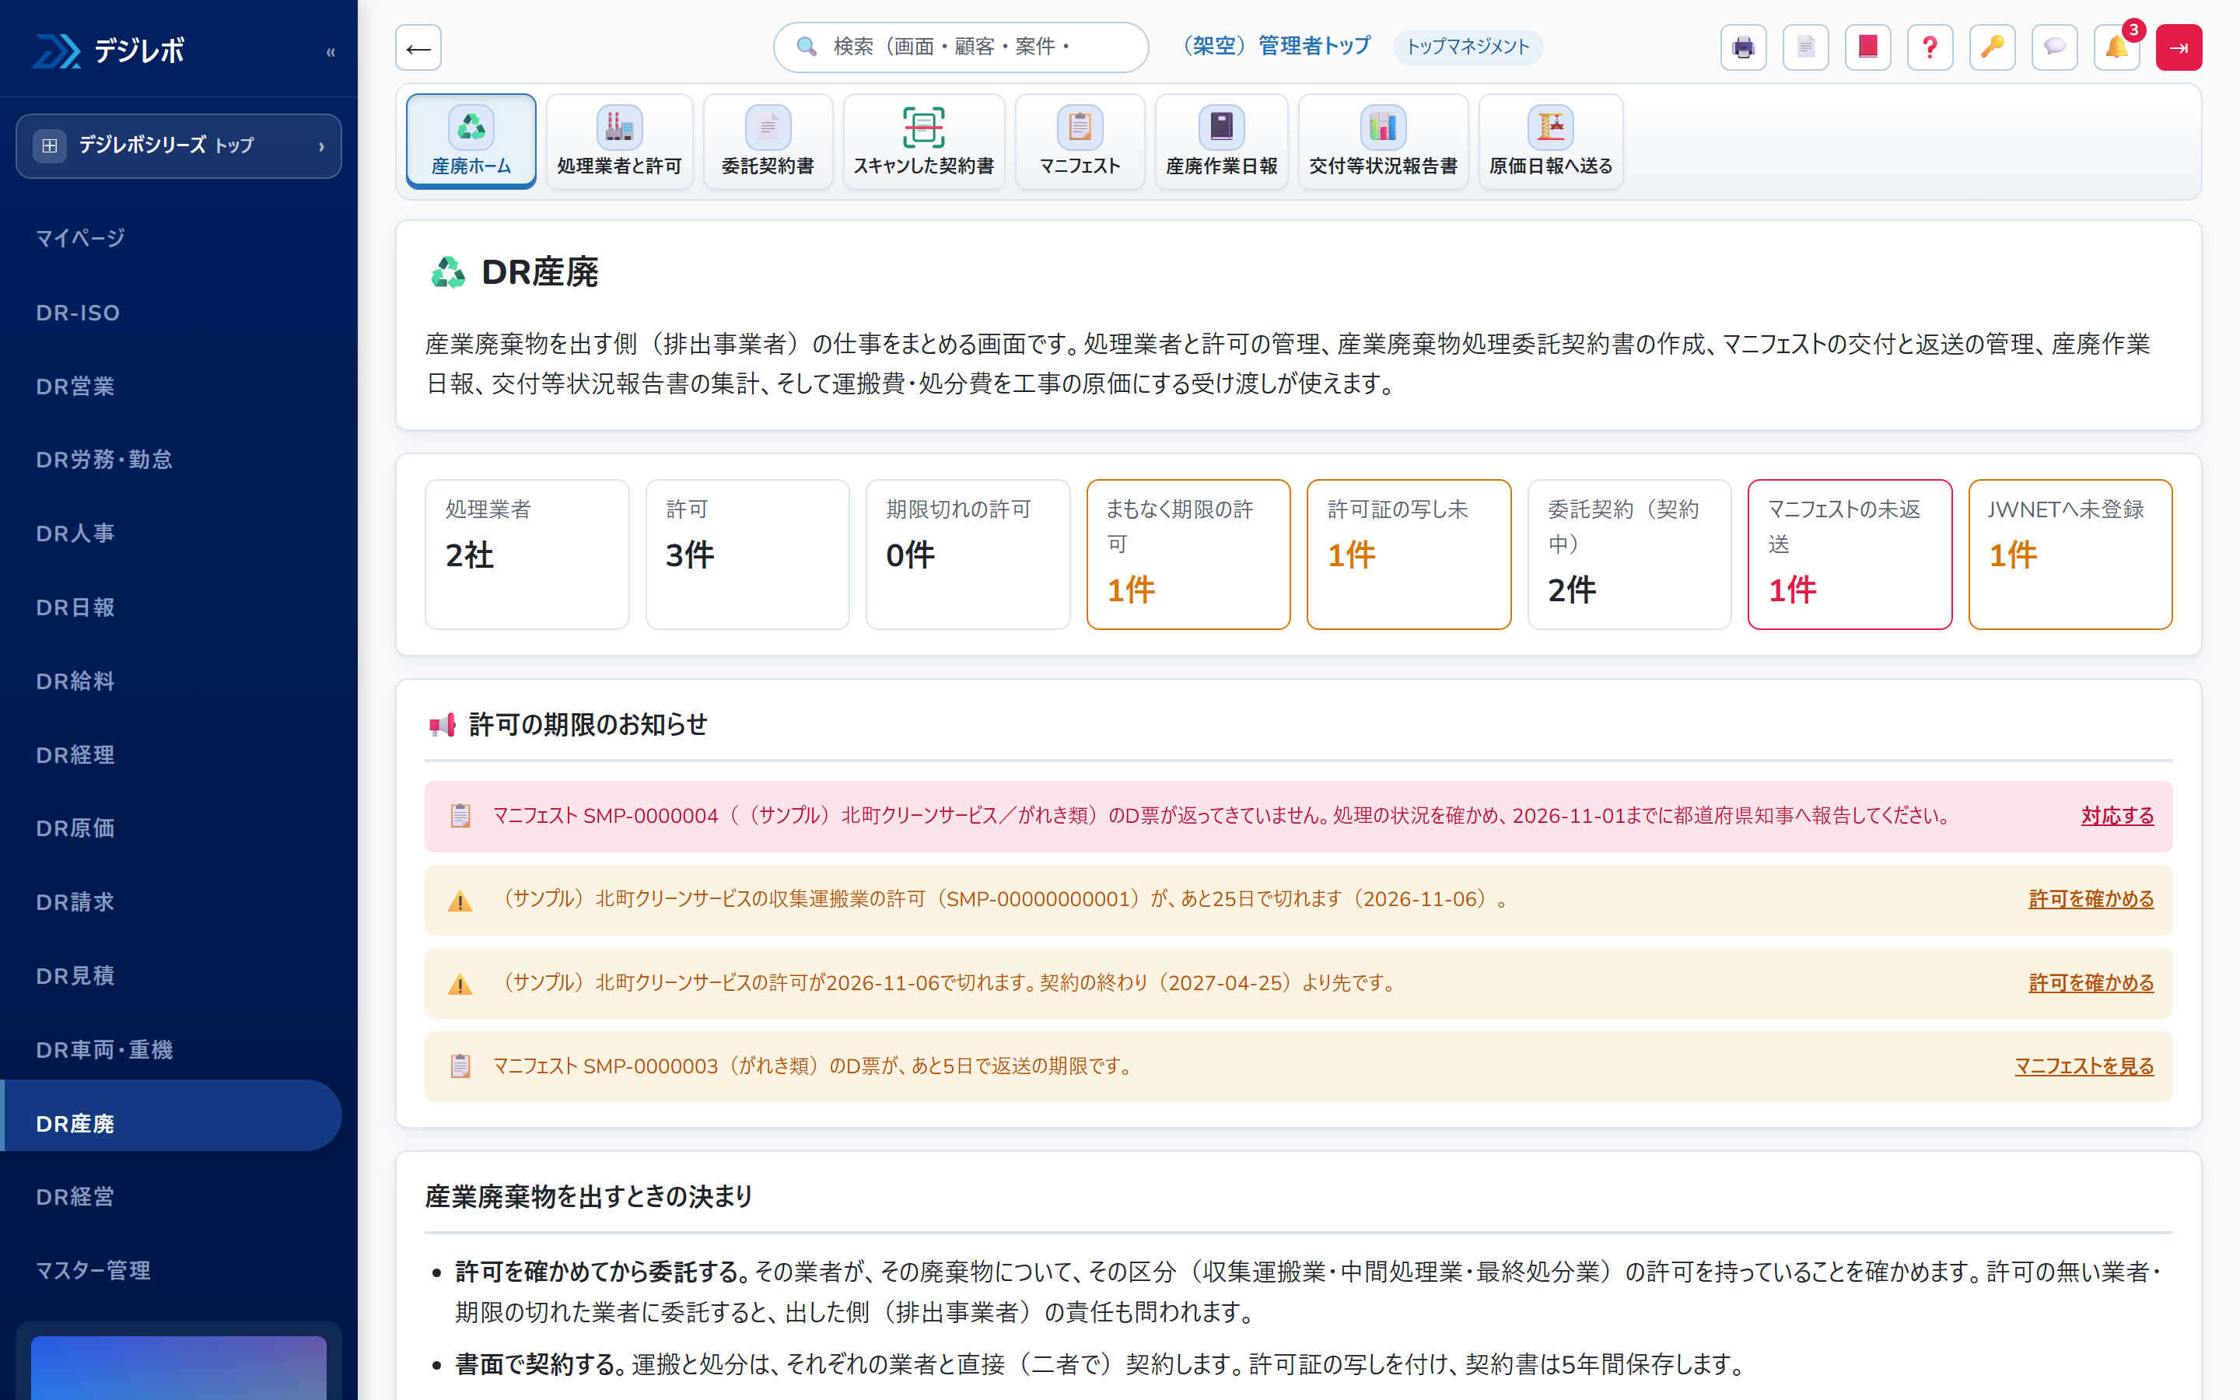Open 産廃作業日報 tab
Image resolution: width=2240 pixels, height=1400 pixels.
[x=1222, y=141]
